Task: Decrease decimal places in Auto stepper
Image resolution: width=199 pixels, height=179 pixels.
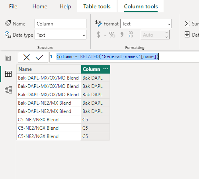Action: click(x=167, y=37)
